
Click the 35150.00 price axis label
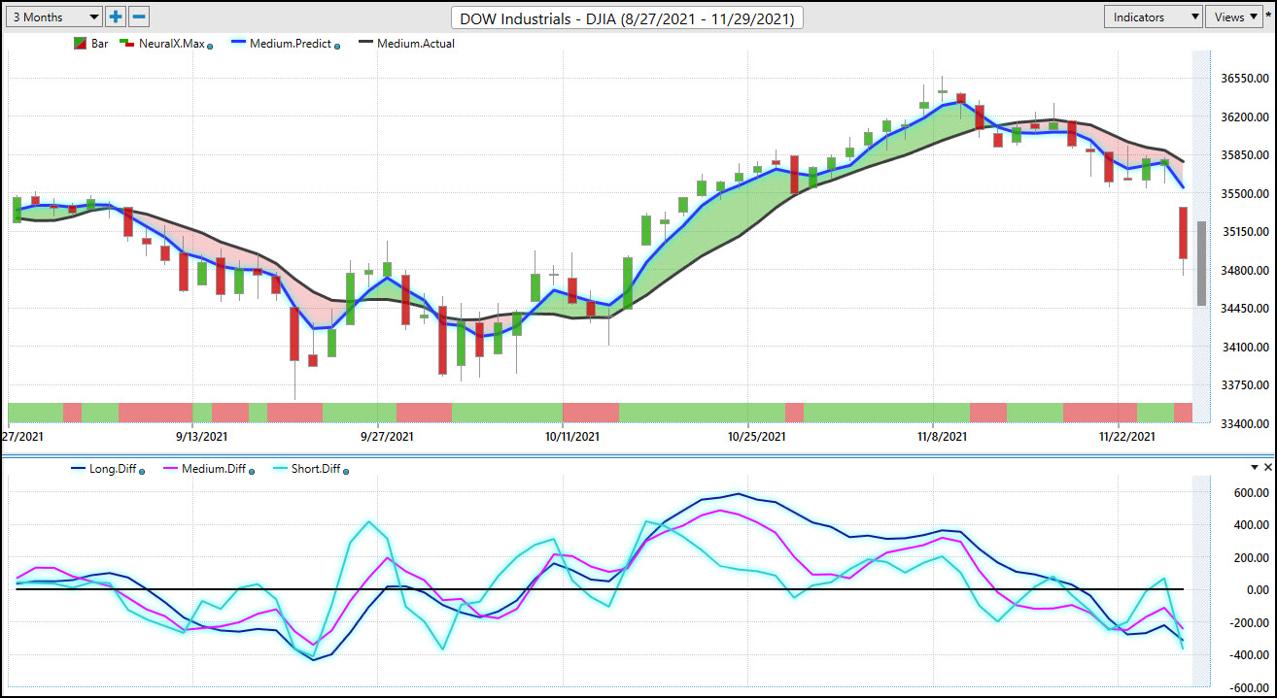click(1245, 231)
